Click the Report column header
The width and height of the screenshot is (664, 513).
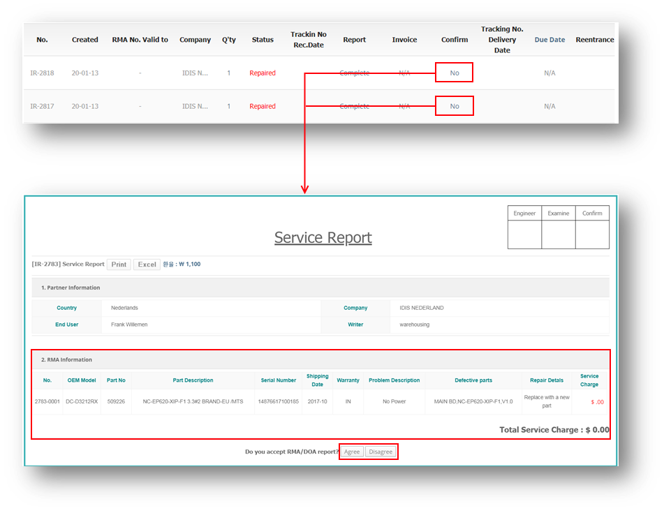(x=355, y=39)
